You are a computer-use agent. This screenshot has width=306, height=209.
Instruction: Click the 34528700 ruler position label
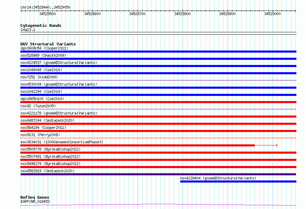(x=138, y=14)
